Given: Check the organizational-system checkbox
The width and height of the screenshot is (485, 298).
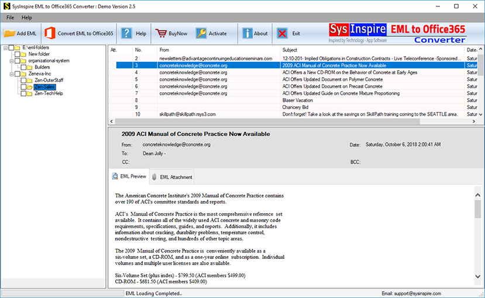Looking at the screenshot, I should coord(18,61).
